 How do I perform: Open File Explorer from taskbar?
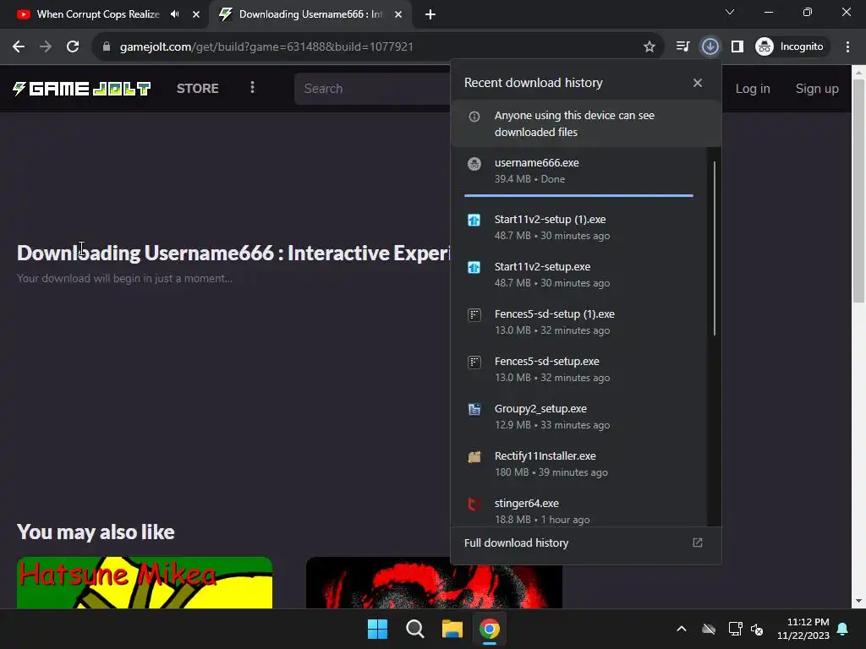452,629
